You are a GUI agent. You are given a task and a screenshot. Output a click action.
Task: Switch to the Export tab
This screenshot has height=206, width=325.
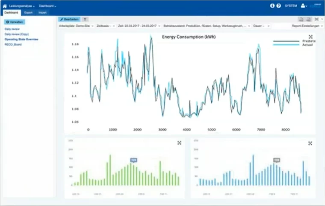click(28, 13)
